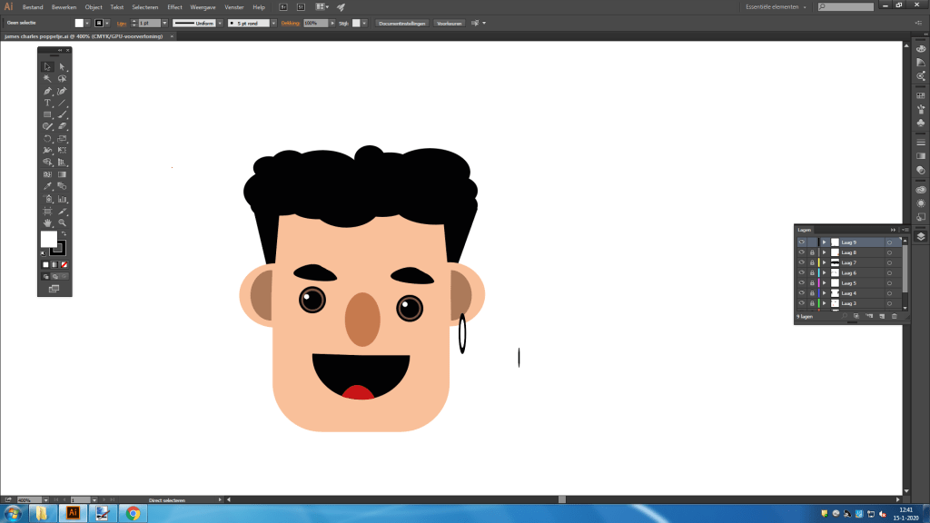This screenshot has width=930, height=523.
Task: Unlock layer Laag 5 via lock icon
Action: 811,283
